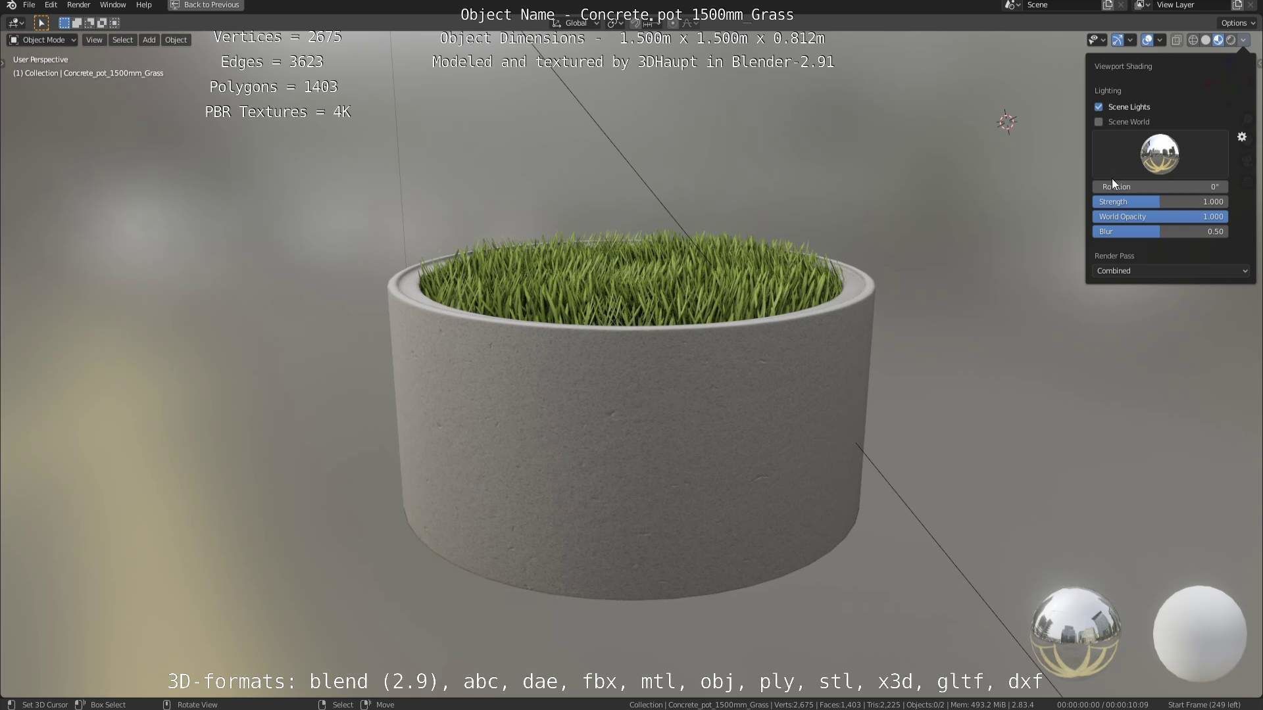Click the Box Select mouse icon

click(x=80, y=704)
